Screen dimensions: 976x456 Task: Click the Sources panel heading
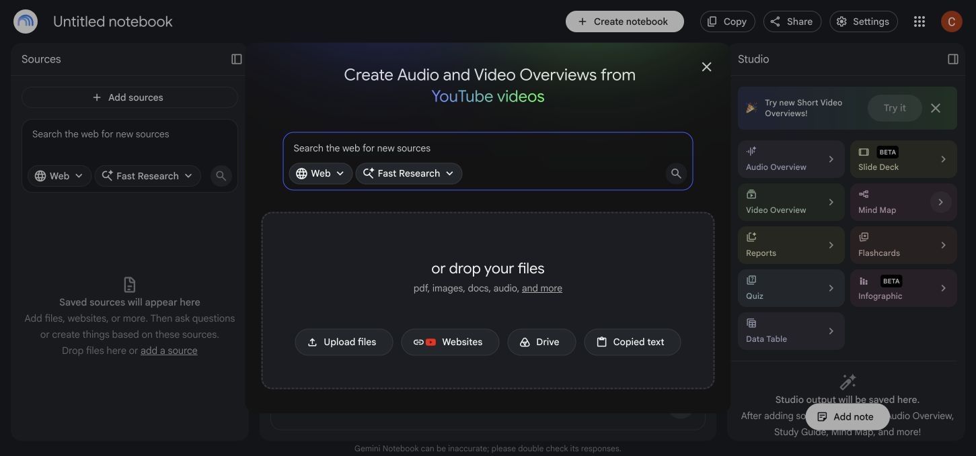[41, 59]
